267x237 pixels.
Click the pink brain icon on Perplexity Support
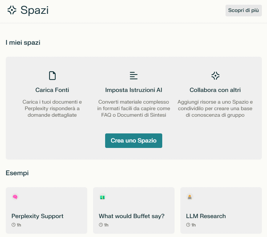pos(15,197)
